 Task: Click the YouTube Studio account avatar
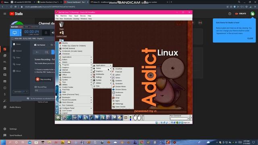253,14
